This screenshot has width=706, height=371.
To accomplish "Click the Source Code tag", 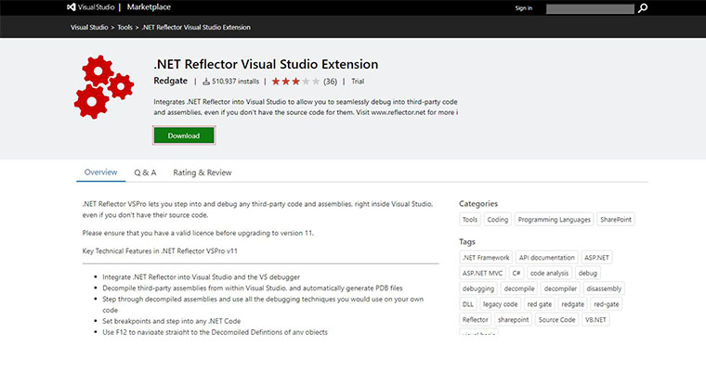I will click(557, 320).
